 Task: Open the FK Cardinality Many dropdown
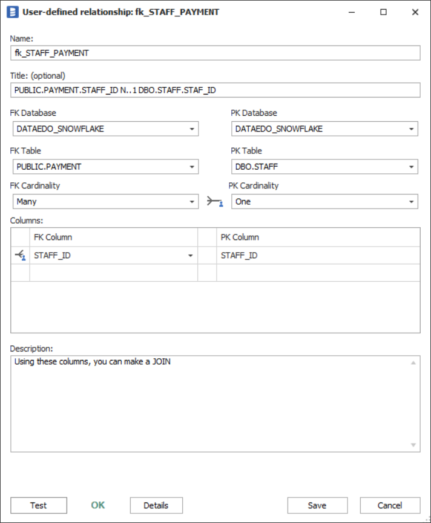(x=192, y=202)
